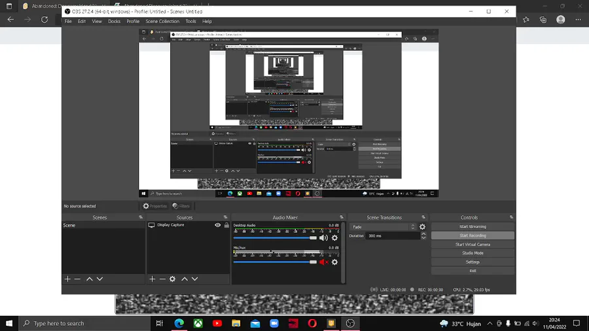Move source down arrow

tap(194, 279)
